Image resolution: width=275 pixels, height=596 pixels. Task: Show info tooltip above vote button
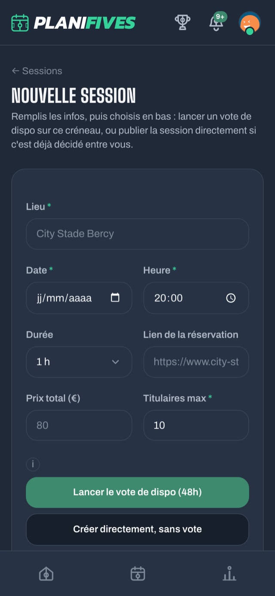tap(33, 465)
